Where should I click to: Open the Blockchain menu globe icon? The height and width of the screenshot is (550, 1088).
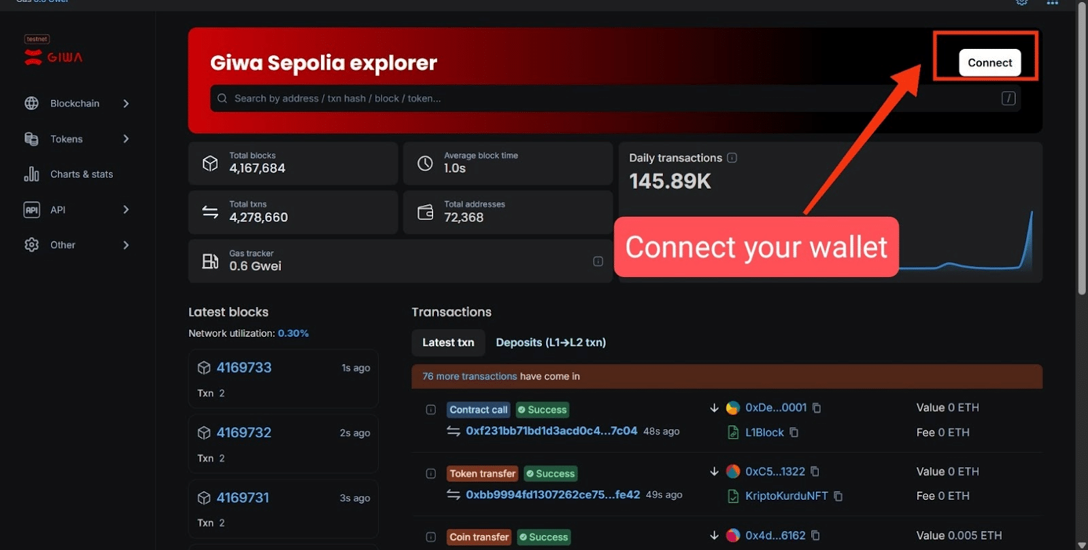click(x=31, y=103)
